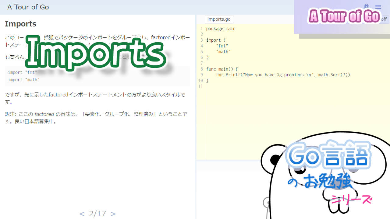Go to the next page with > arrow
This screenshot has height=219, width=390.
pos(113,214)
